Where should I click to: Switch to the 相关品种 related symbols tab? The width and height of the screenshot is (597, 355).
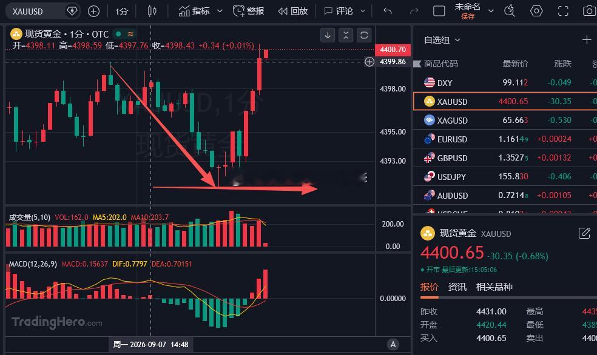click(x=494, y=287)
